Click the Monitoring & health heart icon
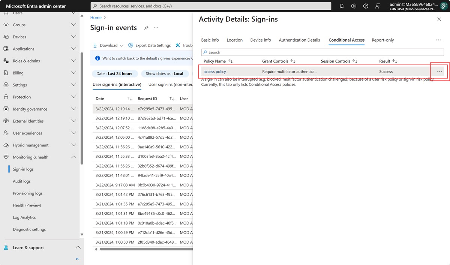This screenshot has width=450, height=265. tap(6, 157)
